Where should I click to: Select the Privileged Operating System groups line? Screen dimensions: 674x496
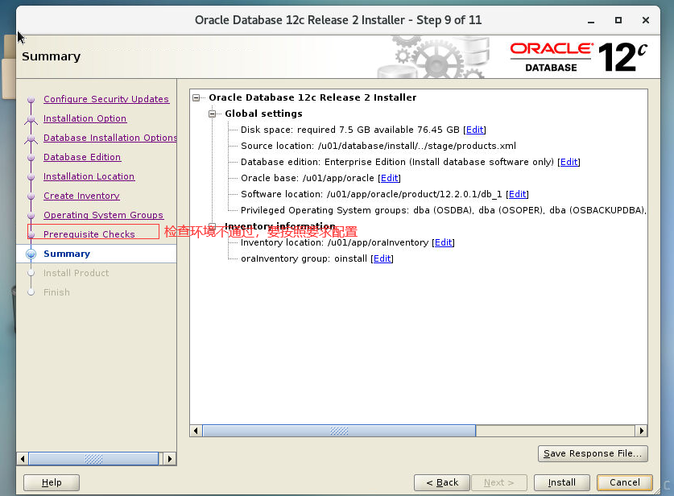[444, 210]
